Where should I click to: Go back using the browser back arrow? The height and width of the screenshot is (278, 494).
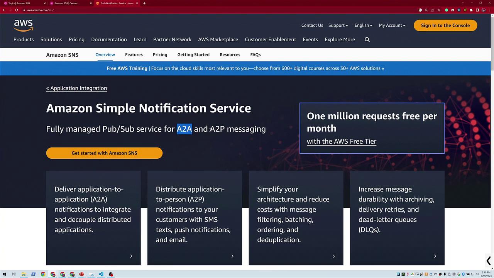(x=4, y=10)
